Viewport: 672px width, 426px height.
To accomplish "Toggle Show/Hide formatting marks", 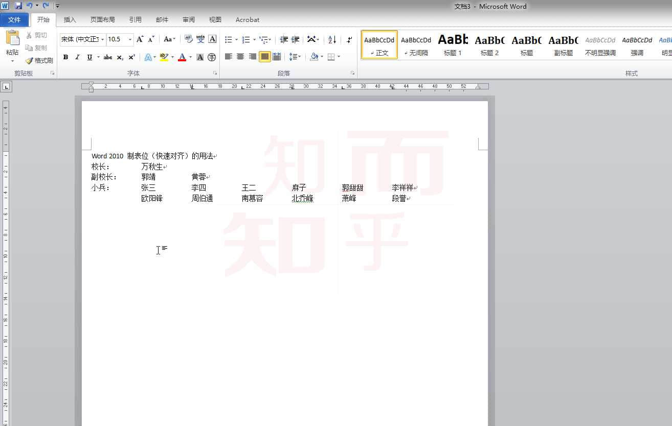I will [349, 39].
